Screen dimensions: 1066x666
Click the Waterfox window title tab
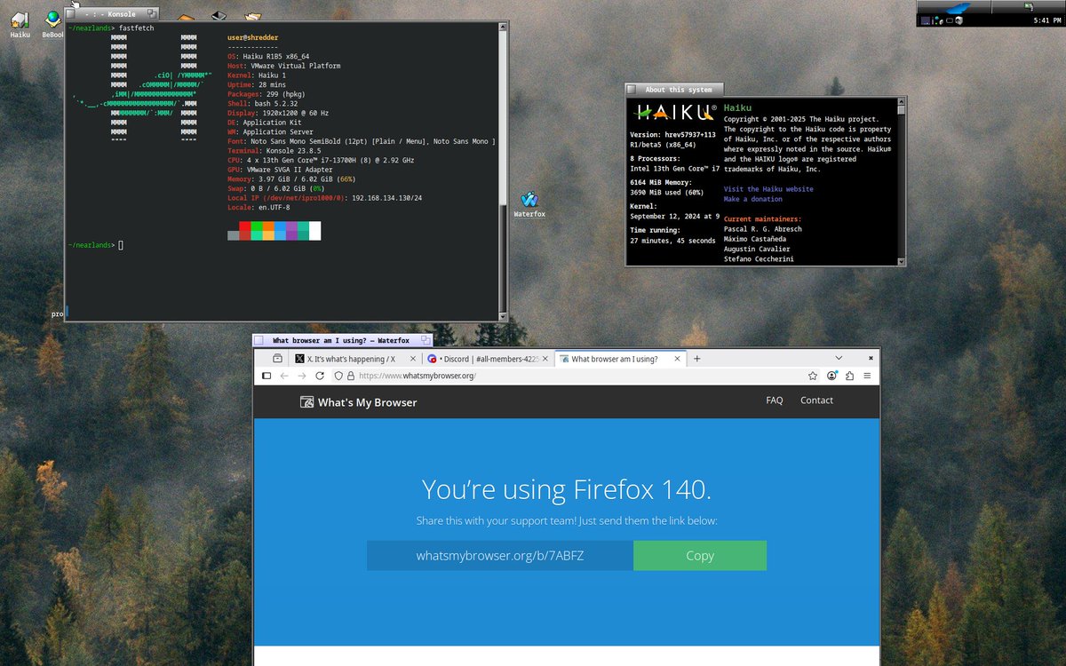click(343, 340)
